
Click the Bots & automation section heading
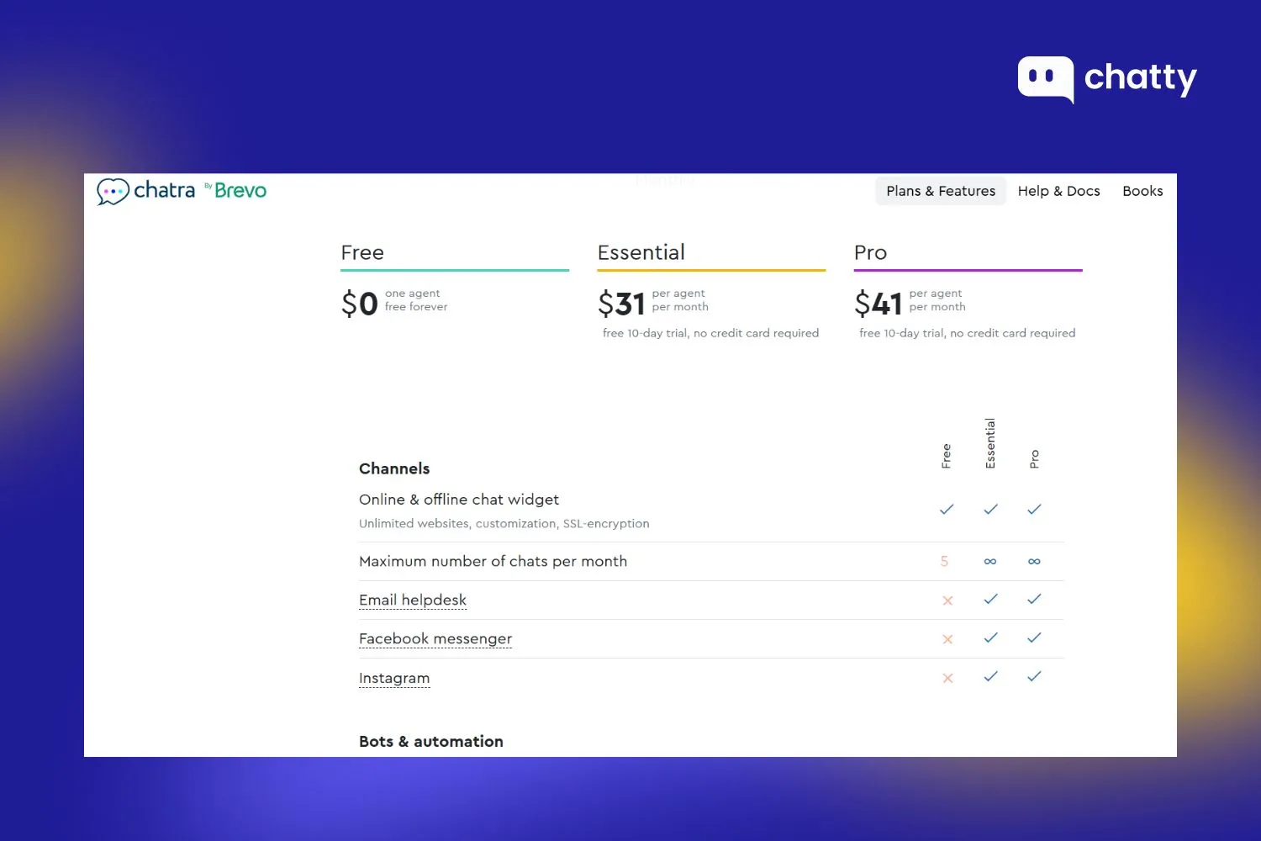click(x=431, y=741)
